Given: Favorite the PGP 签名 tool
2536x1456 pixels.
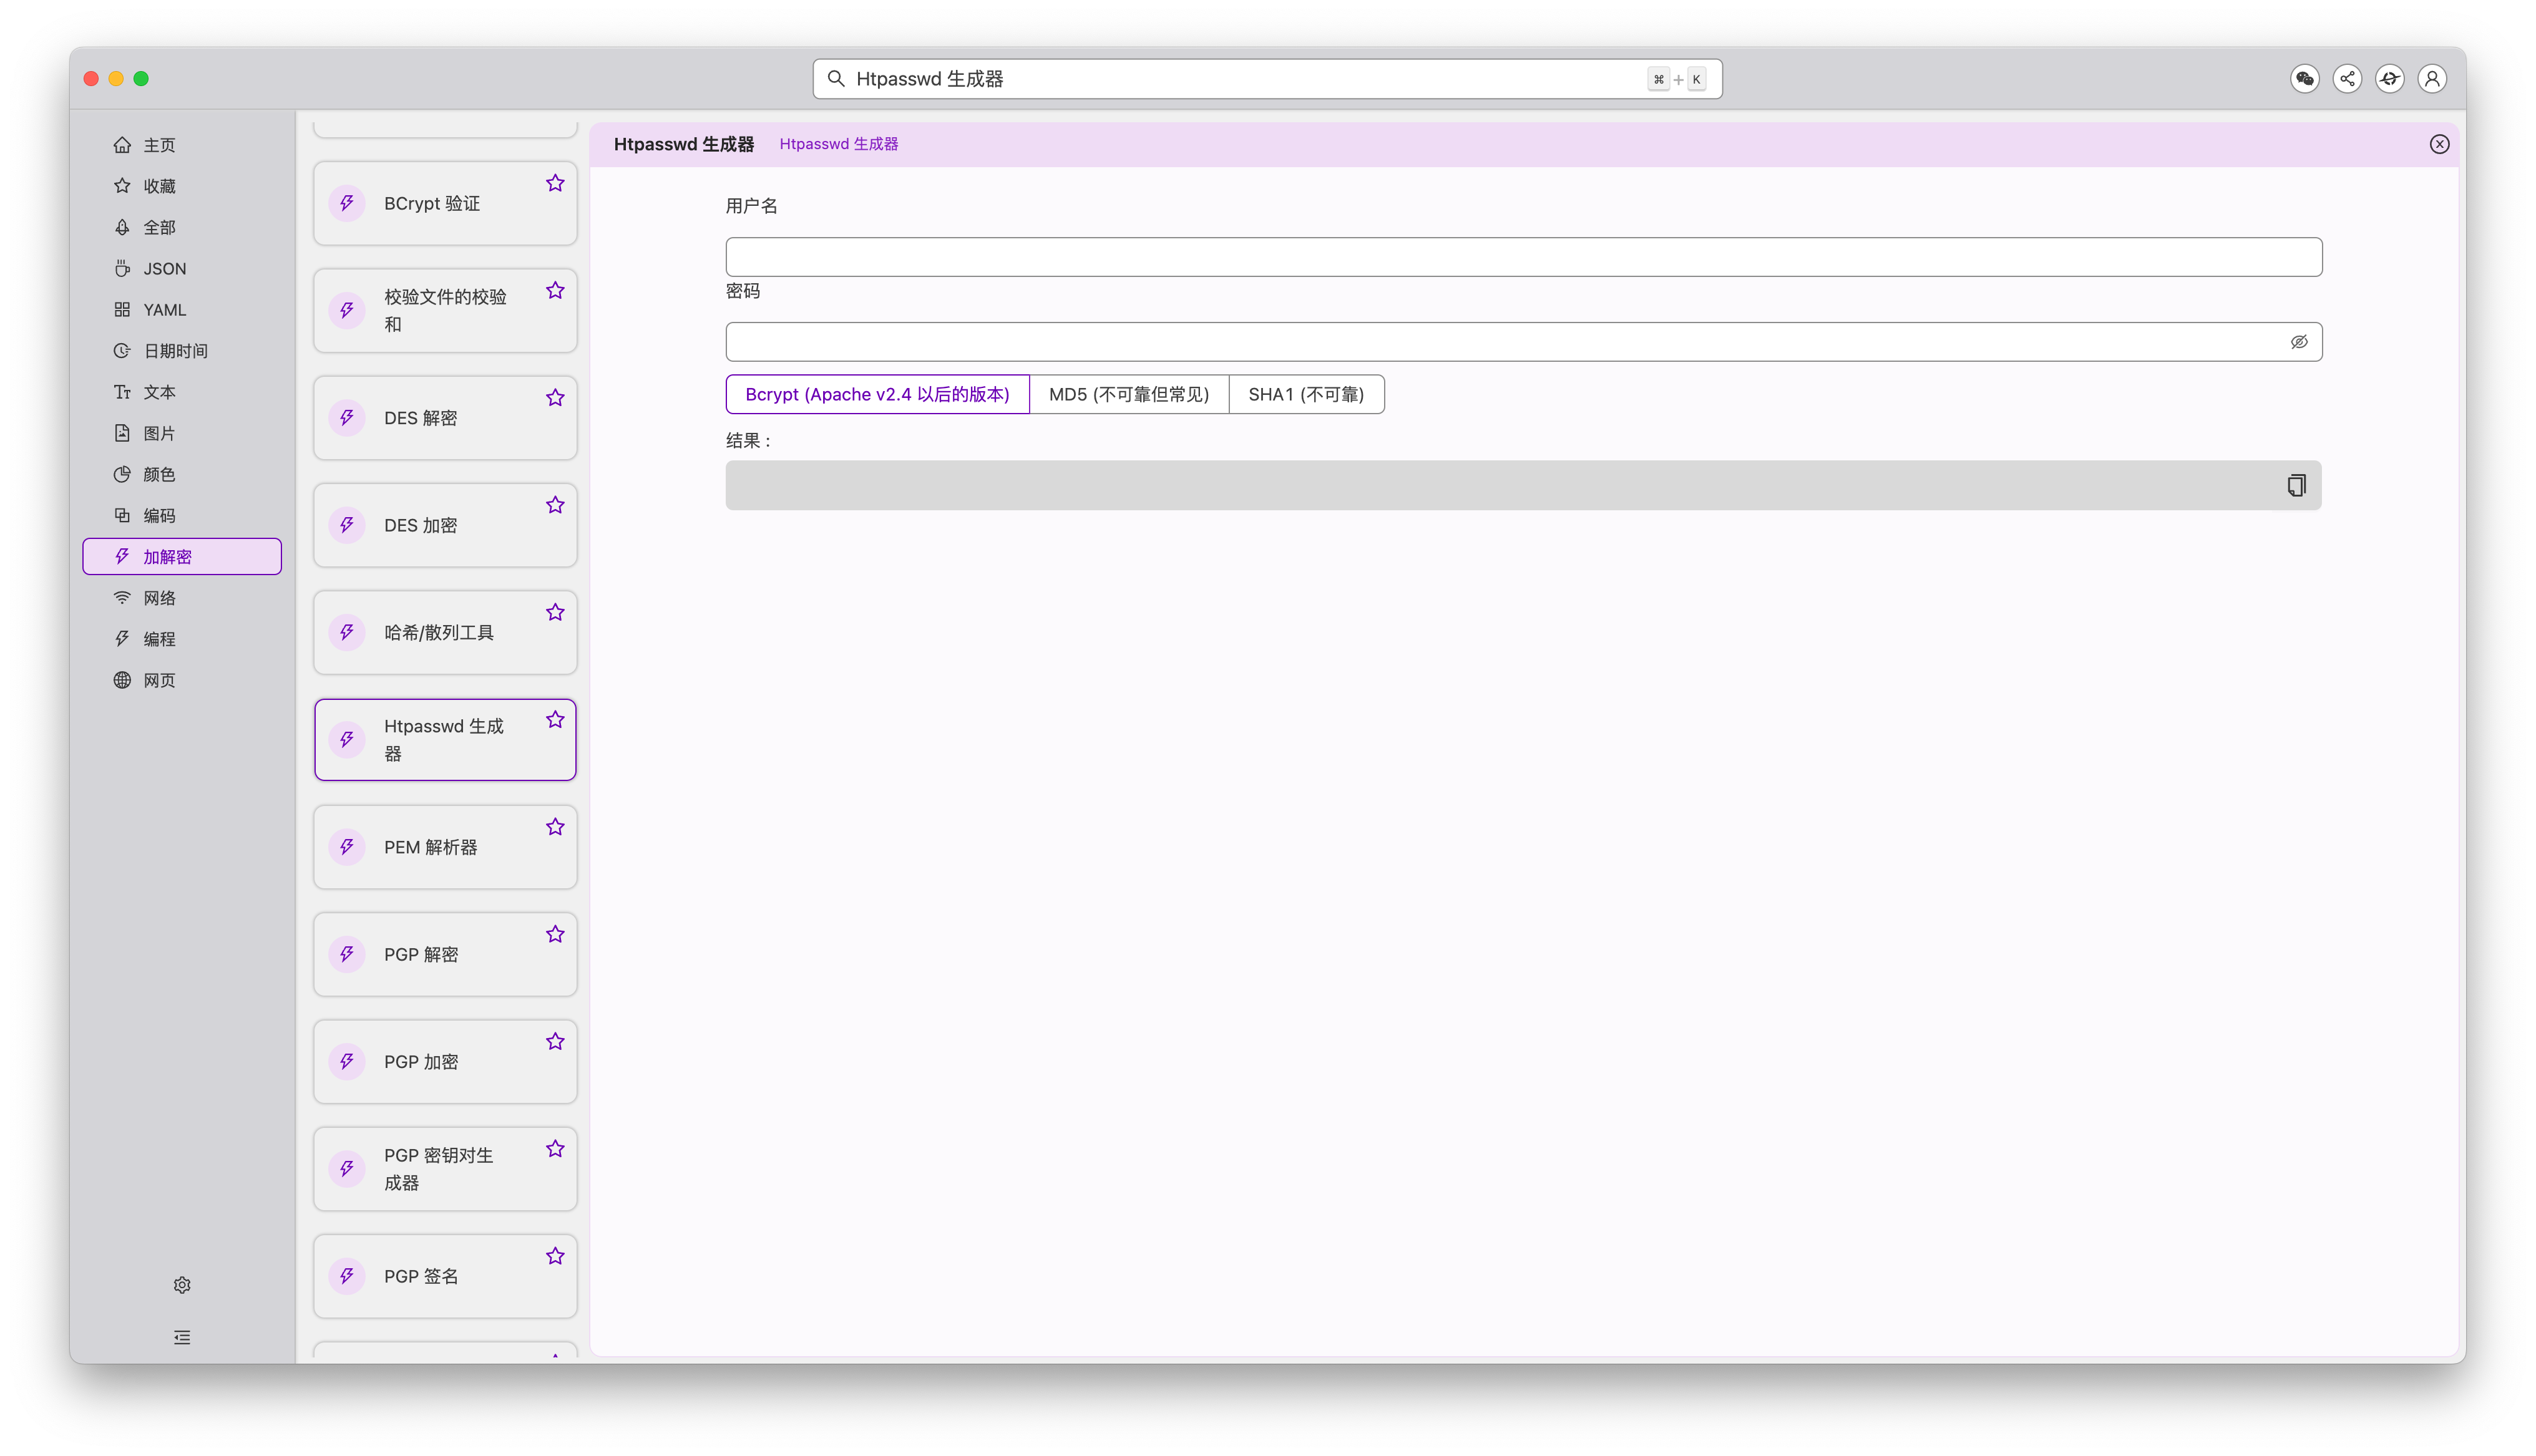Looking at the screenshot, I should [555, 1256].
